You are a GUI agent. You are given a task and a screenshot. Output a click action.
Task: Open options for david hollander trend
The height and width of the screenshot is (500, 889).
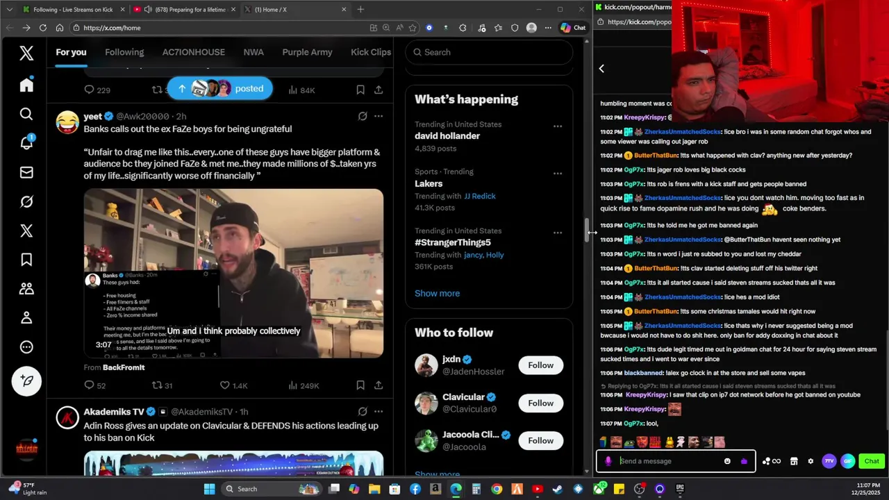(558, 126)
